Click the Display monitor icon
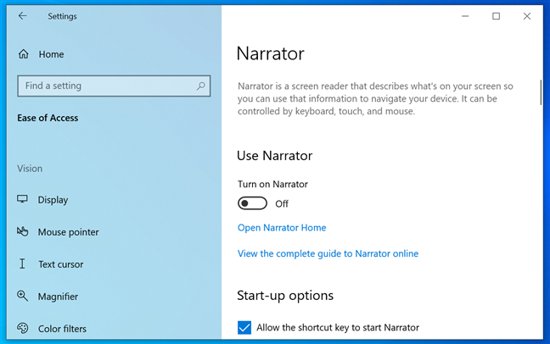 tap(22, 199)
